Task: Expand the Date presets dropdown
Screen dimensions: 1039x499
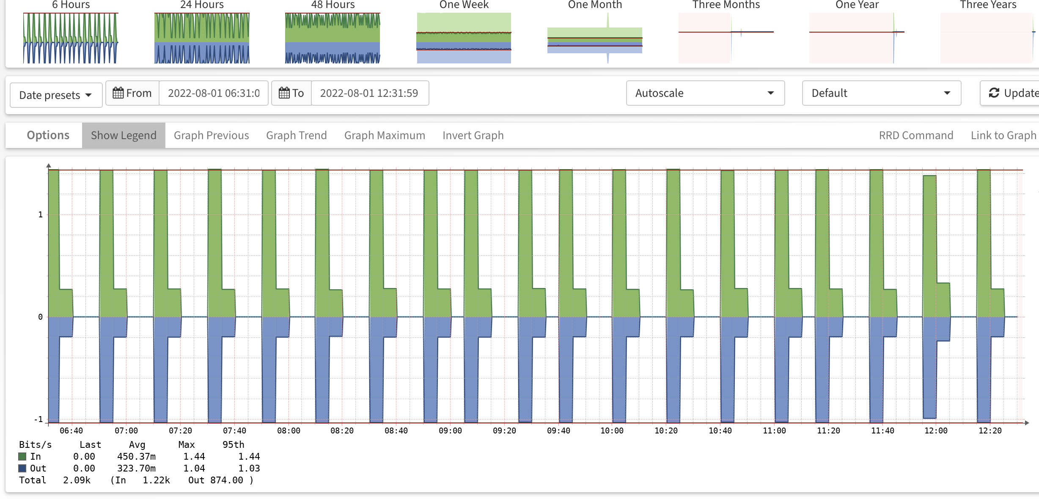Action: 56,95
